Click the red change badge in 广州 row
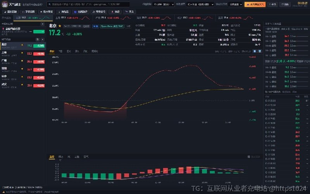The height and width of the screenshot is (194, 310). (x=39, y=62)
